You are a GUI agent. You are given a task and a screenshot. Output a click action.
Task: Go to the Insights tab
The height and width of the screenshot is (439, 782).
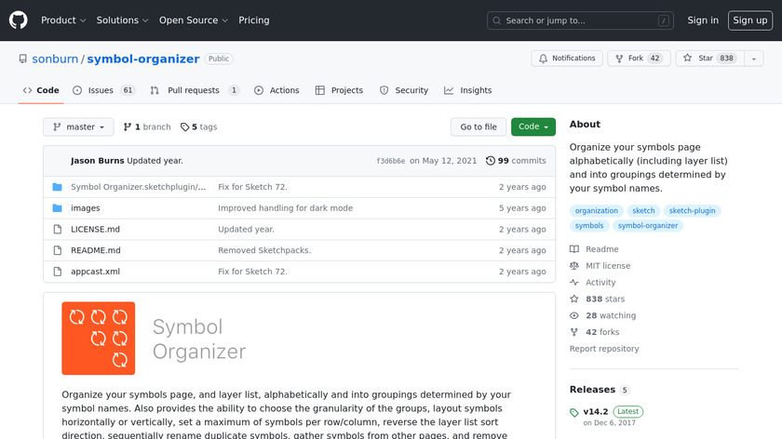[x=467, y=91]
